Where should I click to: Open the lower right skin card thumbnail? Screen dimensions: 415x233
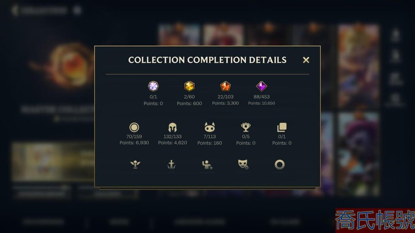[359, 154]
